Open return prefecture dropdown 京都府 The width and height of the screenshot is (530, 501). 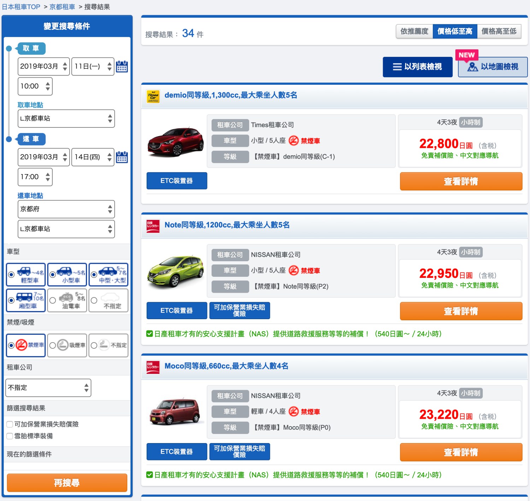(x=66, y=209)
